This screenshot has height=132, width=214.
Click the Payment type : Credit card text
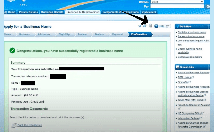[28, 102]
